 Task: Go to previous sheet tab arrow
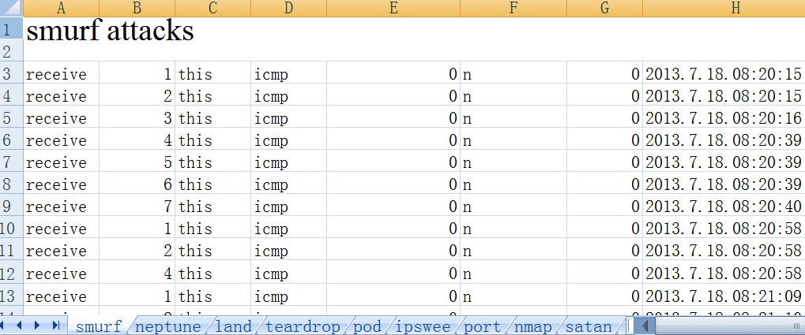pyautogui.click(x=20, y=326)
